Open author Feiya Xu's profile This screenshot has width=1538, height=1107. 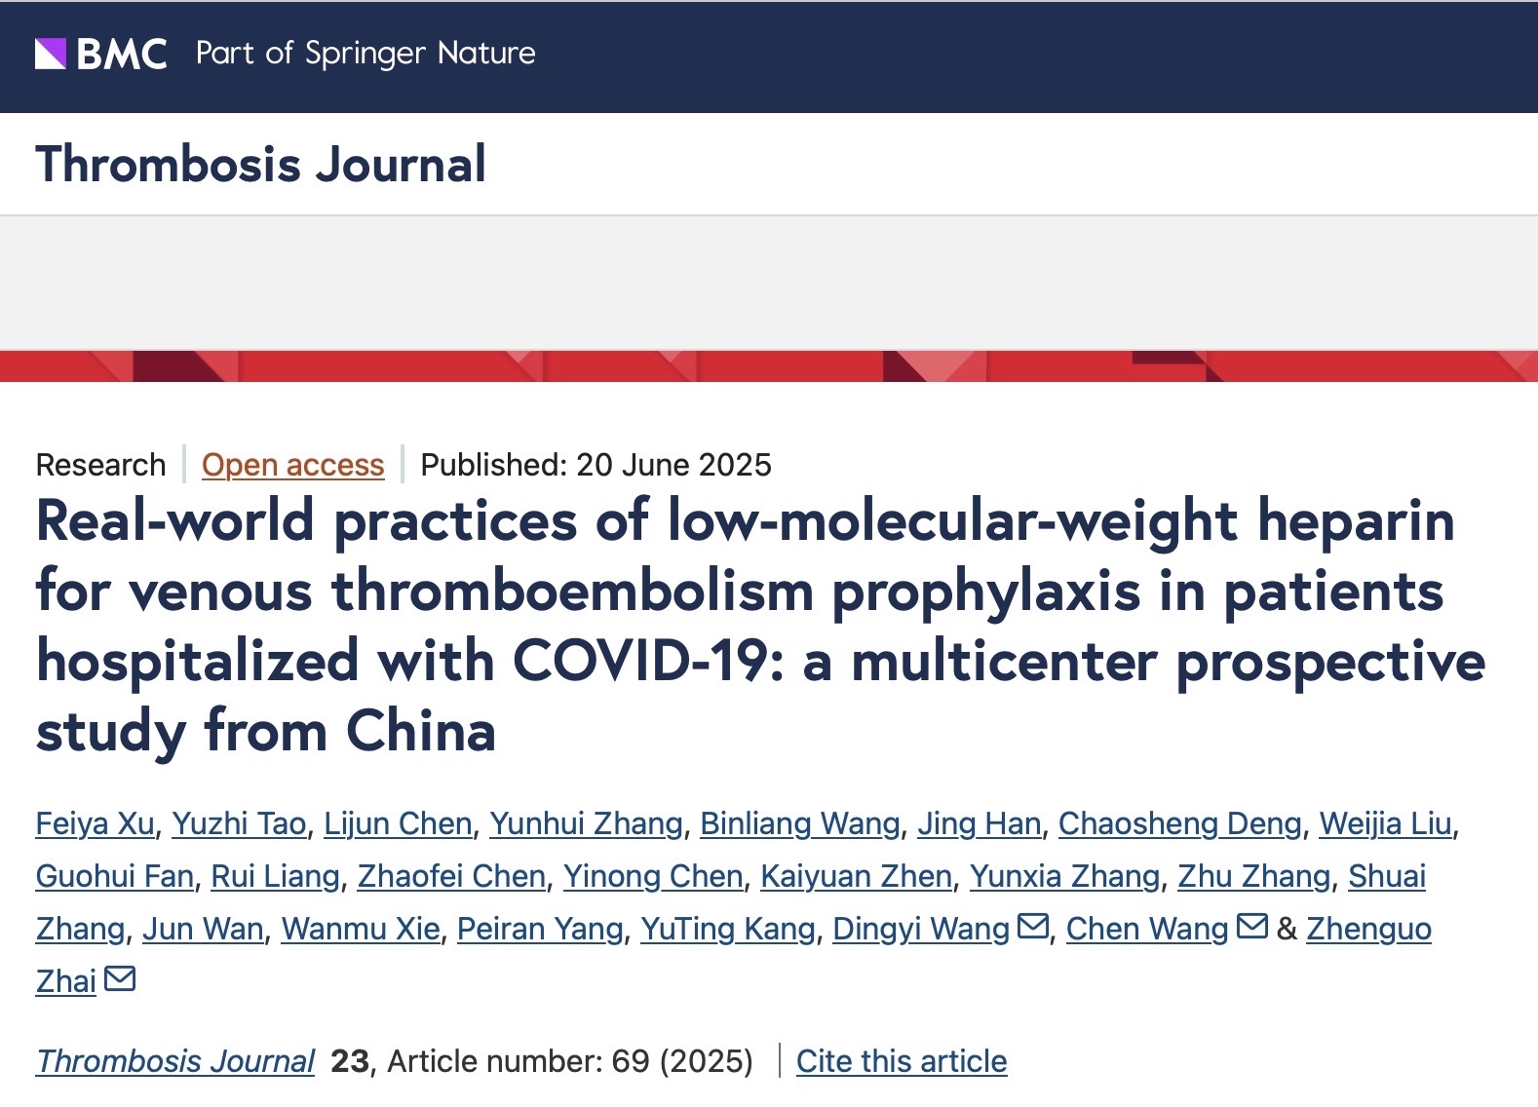coord(96,823)
